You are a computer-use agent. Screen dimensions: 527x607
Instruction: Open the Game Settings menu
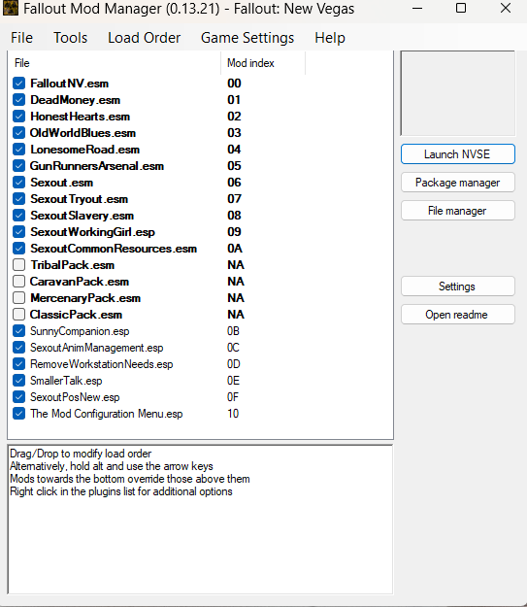[x=247, y=38]
